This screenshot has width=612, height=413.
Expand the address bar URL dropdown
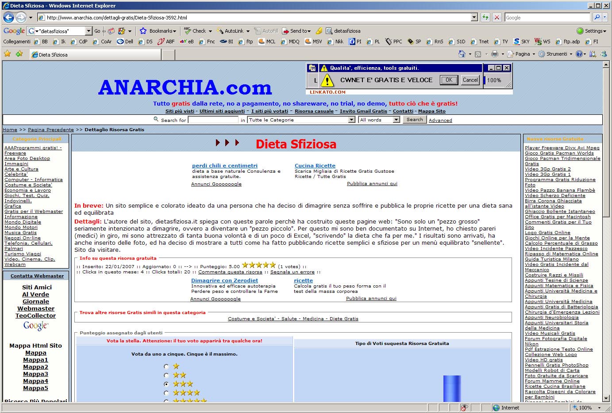(x=474, y=18)
